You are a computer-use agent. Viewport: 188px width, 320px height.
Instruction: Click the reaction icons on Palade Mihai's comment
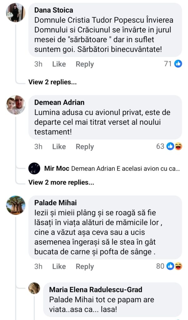pyautogui.click(x=174, y=266)
